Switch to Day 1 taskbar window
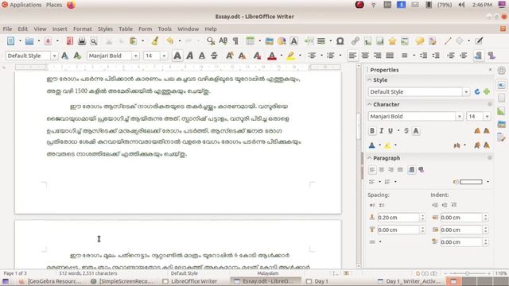 tap(317, 281)
